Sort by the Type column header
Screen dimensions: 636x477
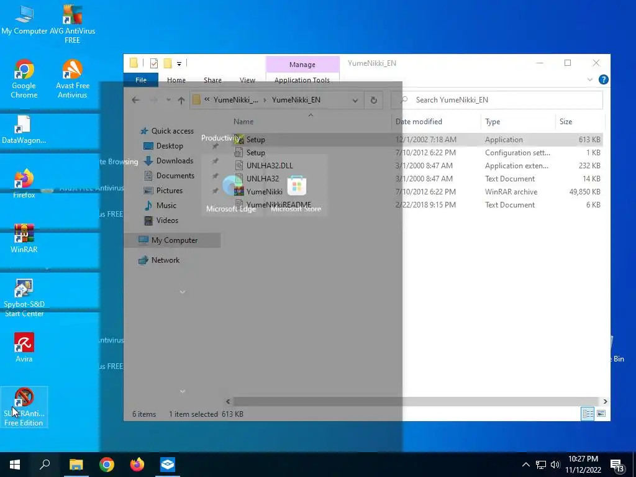493,122
